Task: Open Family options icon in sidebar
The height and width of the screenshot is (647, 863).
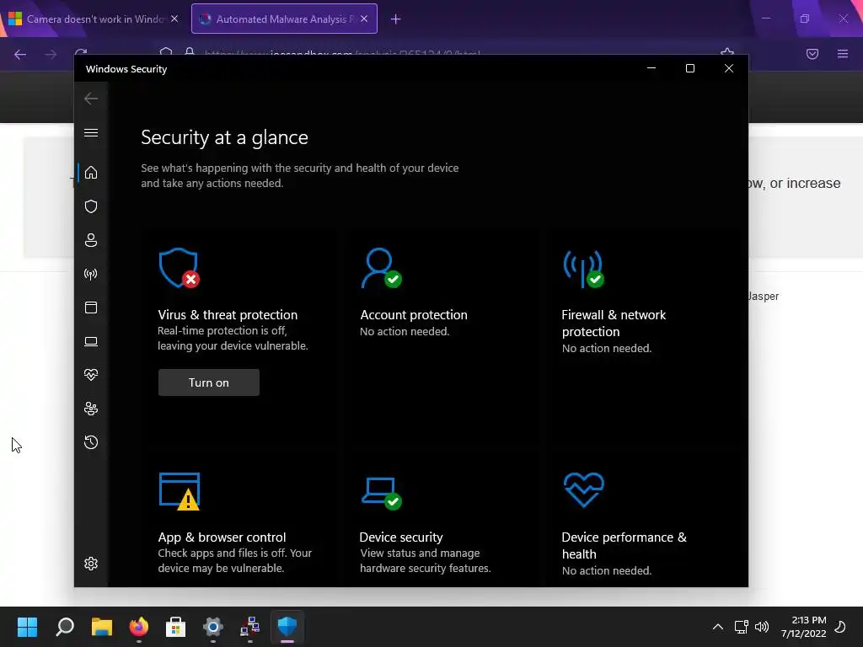Action: pos(91,409)
